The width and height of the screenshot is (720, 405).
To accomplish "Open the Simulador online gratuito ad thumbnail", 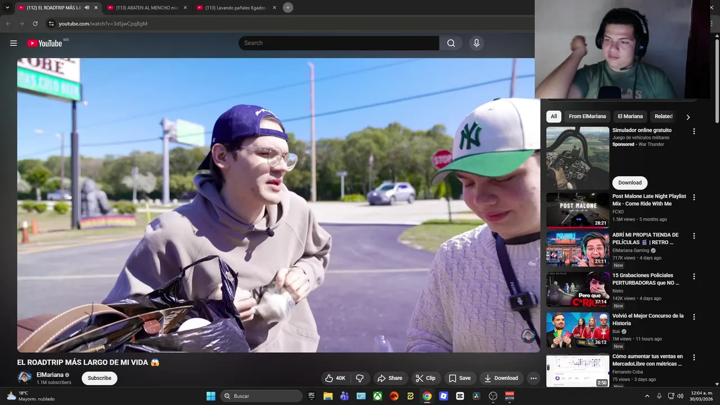I will 577,158.
